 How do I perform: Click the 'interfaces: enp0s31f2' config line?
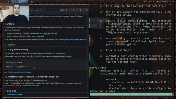(x=138, y=82)
